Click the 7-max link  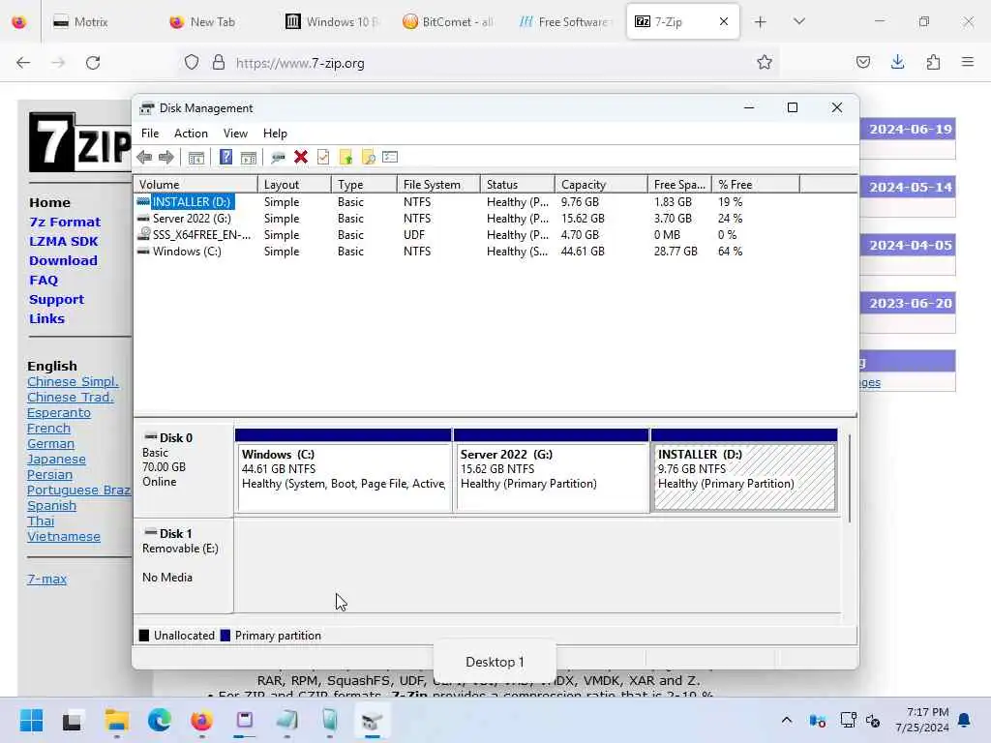click(46, 579)
